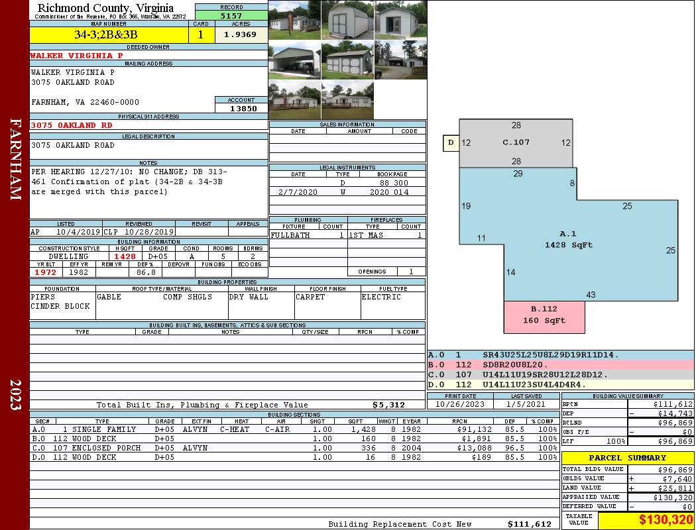The image size is (696, 530).
Task: Select the D.0 WOOD DECK section row
Action: point(294,457)
